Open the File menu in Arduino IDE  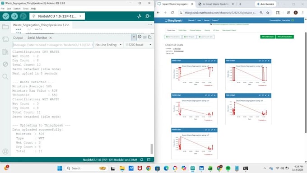coord(3,9)
